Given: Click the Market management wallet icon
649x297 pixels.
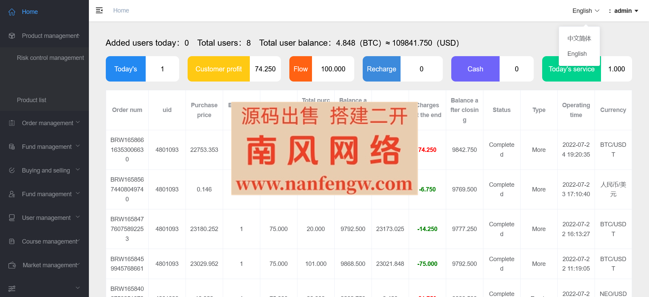Looking at the screenshot, I should click(x=12, y=265).
